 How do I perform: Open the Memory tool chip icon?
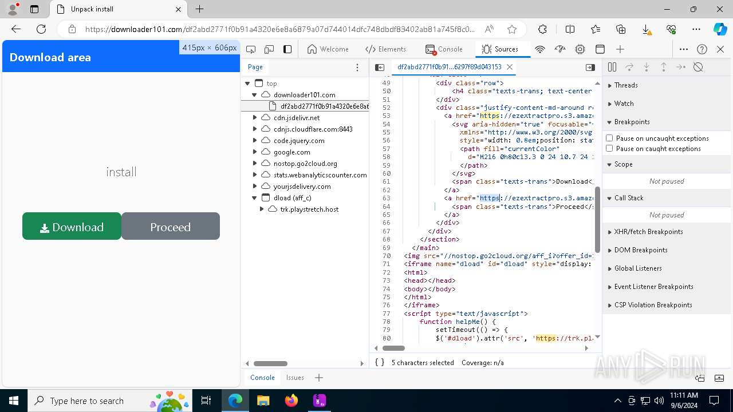tap(580, 49)
